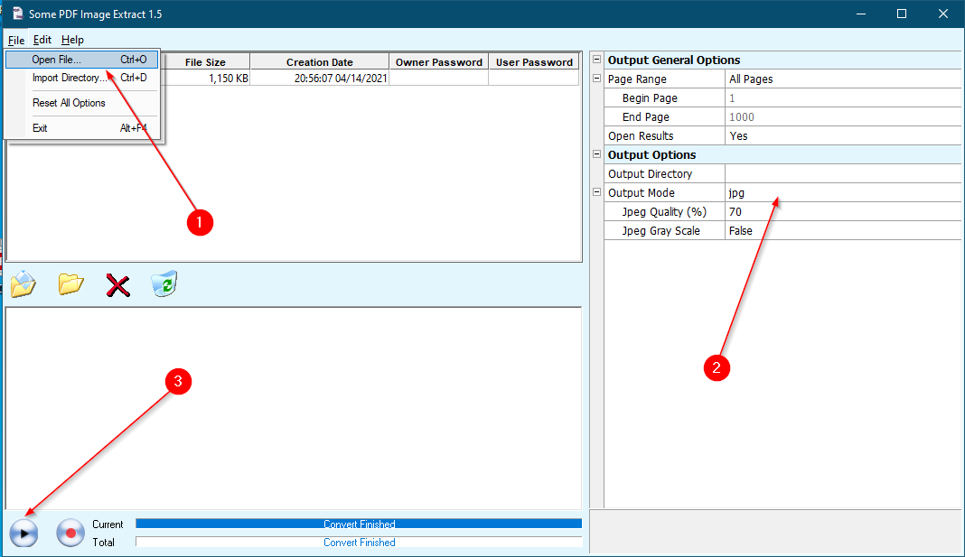Click the Jpeg Quality (%) property label
This screenshot has height=557, width=965.
(664, 212)
